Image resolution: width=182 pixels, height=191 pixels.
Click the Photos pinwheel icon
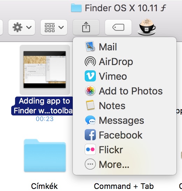click(90, 91)
